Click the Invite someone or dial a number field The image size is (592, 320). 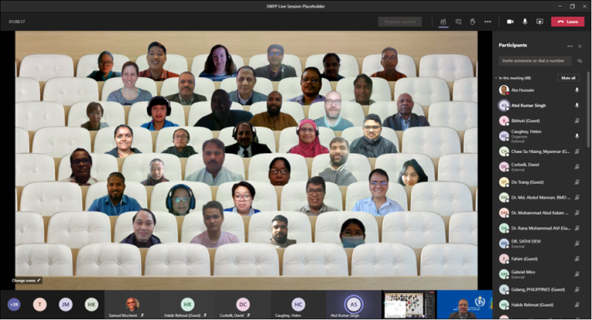535,61
